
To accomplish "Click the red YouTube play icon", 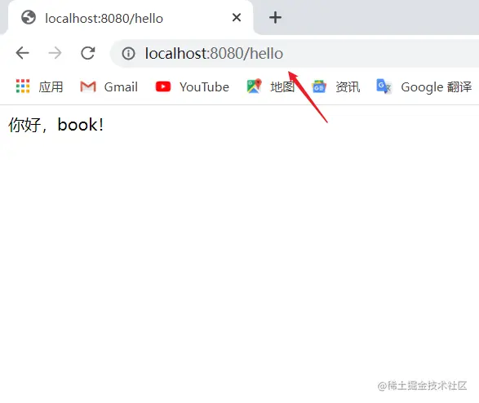I will [x=163, y=86].
